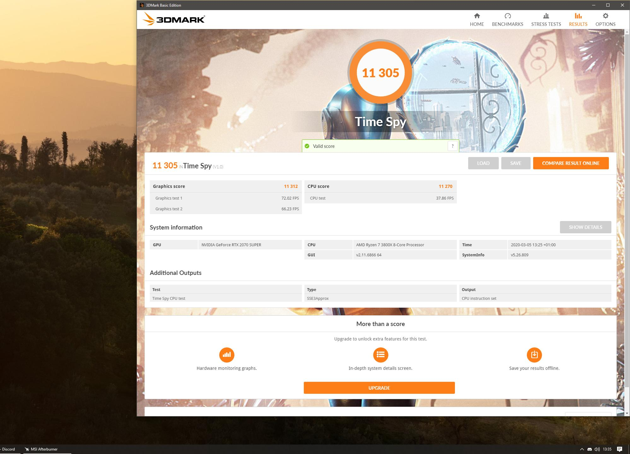The height and width of the screenshot is (454, 630).
Task: Click the 3DMark logo
Action: pyautogui.click(x=174, y=20)
